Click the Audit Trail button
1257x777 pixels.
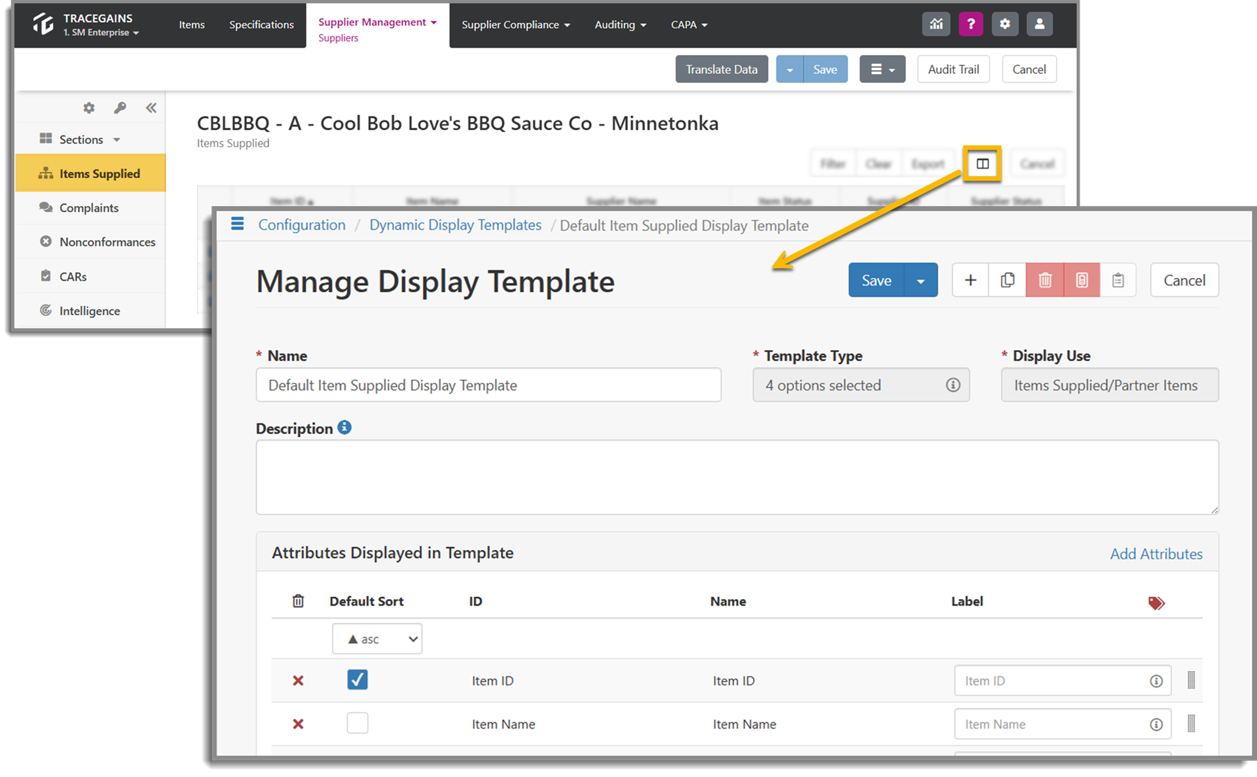953,69
